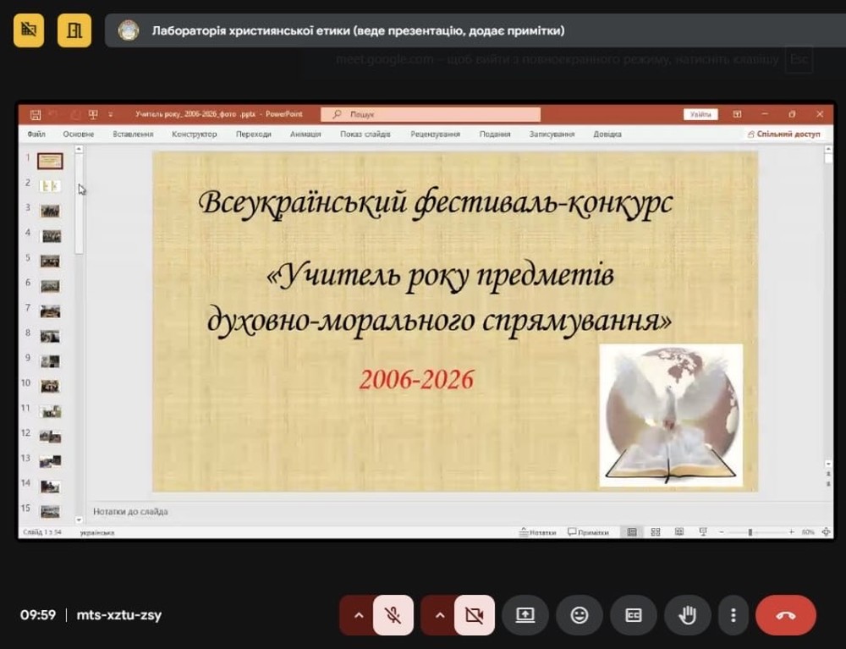Select slide 5 thumbnail in the slide panel
Screen dimensions: 846x649
(50, 261)
